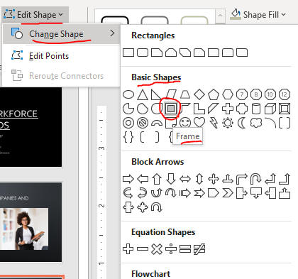The width and height of the screenshot is (298, 279).
Task: Open the Workforce title slide thumbnail
Action: (x=31, y=127)
